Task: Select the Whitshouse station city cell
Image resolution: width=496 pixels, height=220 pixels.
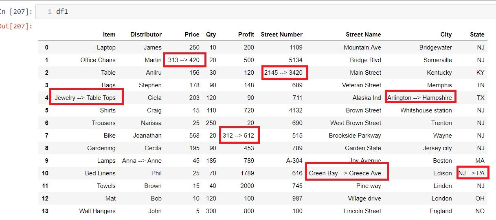Action: click(x=426, y=110)
